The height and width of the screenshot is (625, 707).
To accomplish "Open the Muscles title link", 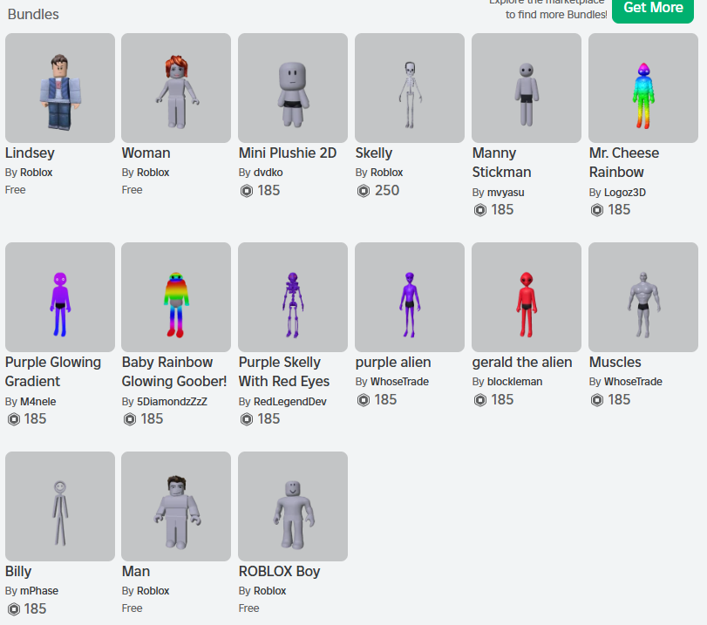I will [615, 363].
